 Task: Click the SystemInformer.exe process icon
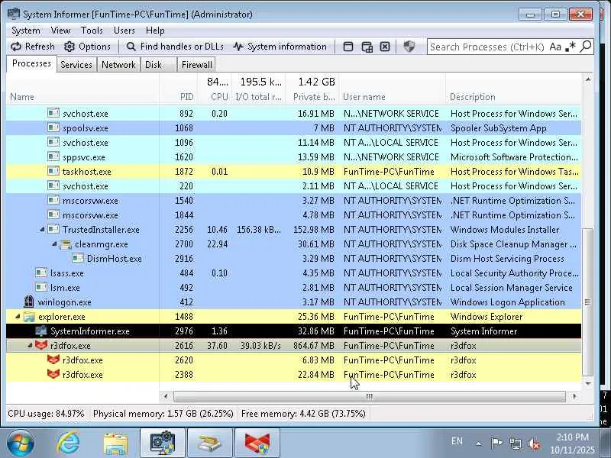41,331
